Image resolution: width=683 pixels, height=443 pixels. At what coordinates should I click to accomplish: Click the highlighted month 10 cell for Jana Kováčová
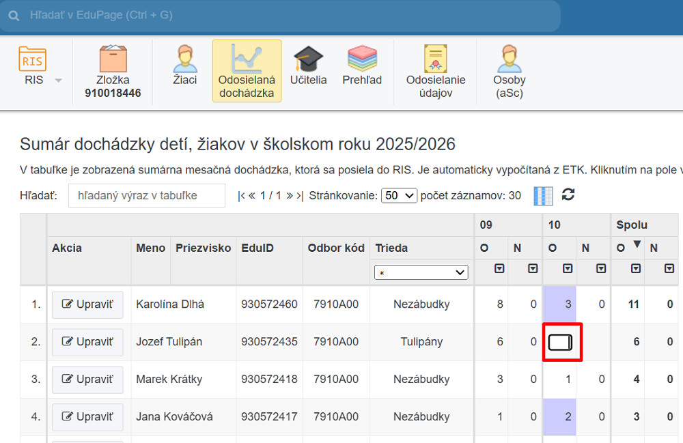pos(559,417)
